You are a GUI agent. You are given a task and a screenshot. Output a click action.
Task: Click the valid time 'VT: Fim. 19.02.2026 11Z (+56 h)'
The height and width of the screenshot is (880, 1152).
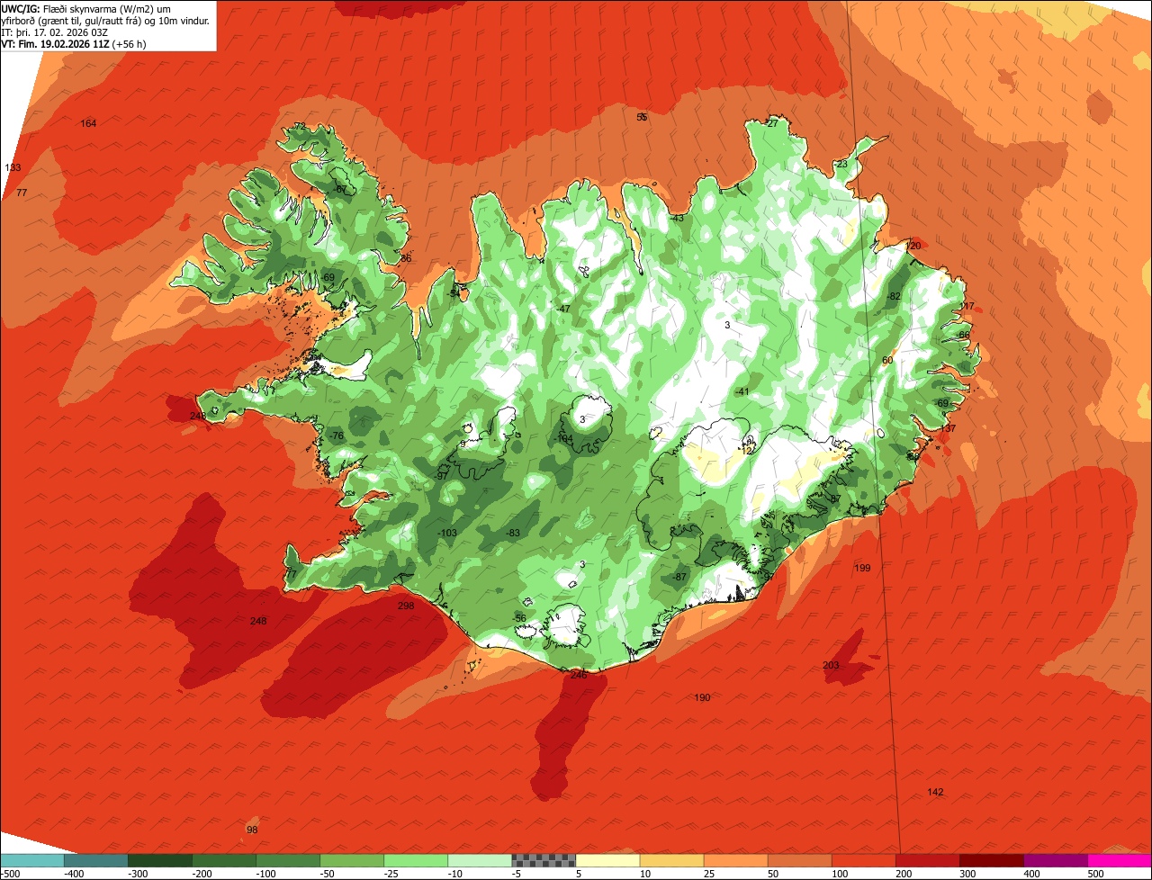[x=75, y=43]
